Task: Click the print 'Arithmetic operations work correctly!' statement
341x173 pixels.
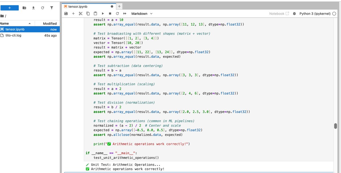Action: (x=142, y=144)
